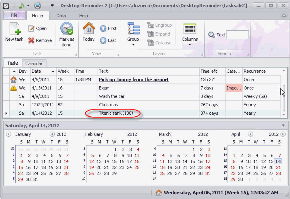Click the Expand layout icon
Image resolution: width=290 pixels, height=199 pixels.
tap(150, 34)
